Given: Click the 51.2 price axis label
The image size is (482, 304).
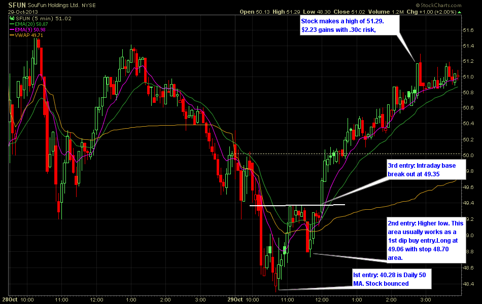Looking at the screenshot, I should (x=468, y=61).
